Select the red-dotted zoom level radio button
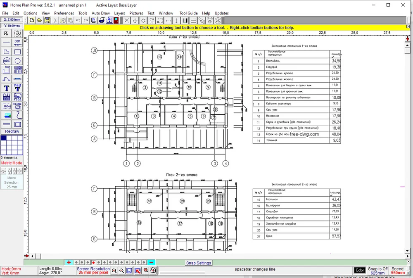 (x=94, y=262)
